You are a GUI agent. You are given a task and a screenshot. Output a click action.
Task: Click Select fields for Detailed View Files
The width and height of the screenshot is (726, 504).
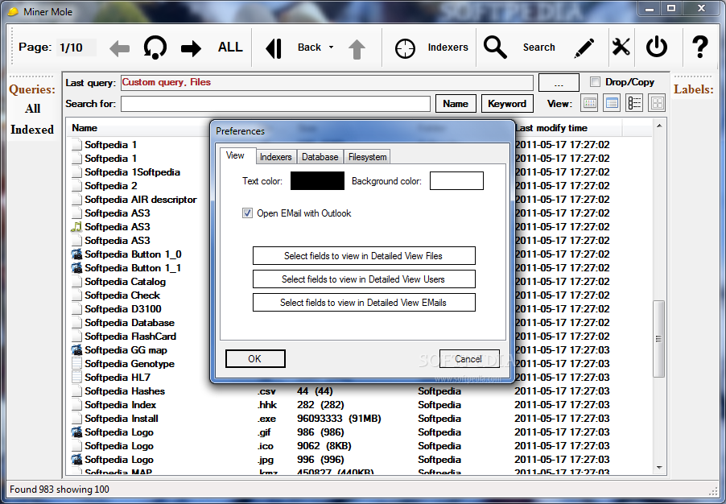pos(364,256)
